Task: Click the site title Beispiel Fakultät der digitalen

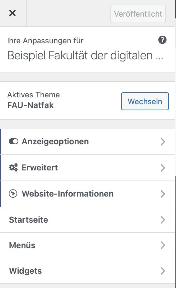Action: [85, 55]
